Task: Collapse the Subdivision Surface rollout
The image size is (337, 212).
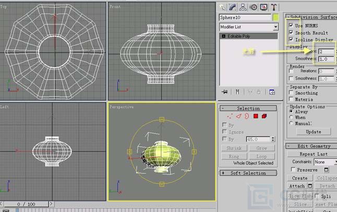Action: [311, 17]
